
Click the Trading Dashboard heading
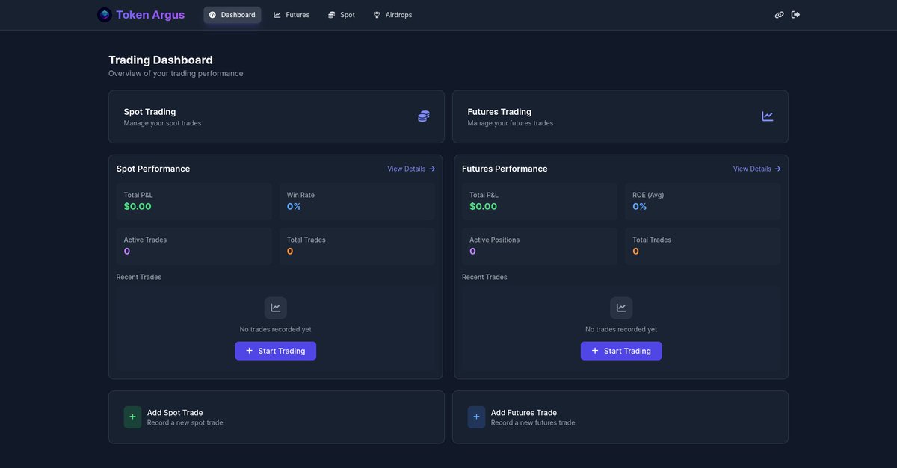pos(161,60)
